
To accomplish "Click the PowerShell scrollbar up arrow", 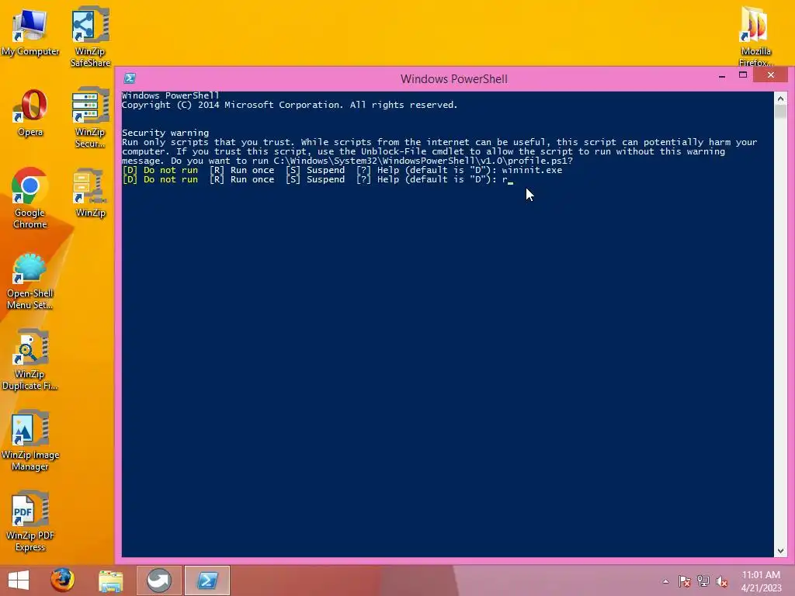I will (780, 99).
